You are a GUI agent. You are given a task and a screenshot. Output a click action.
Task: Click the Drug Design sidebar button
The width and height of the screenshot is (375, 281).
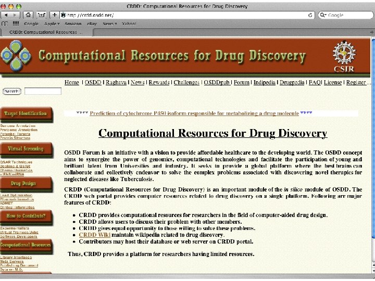(27, 184)
